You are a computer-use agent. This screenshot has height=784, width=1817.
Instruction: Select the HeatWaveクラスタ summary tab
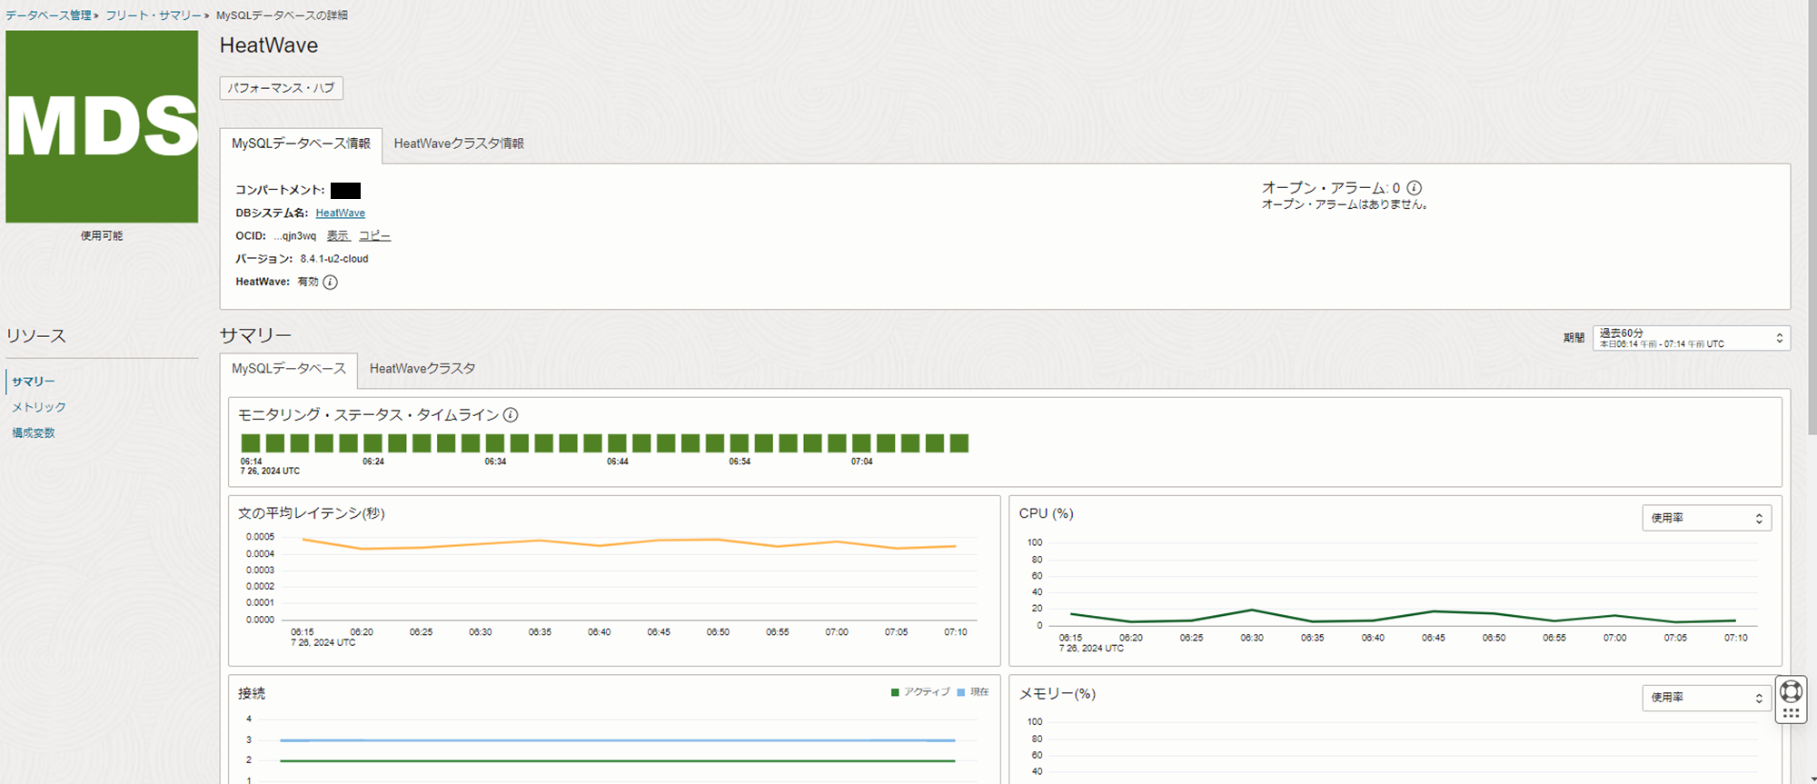pos(422,369)
